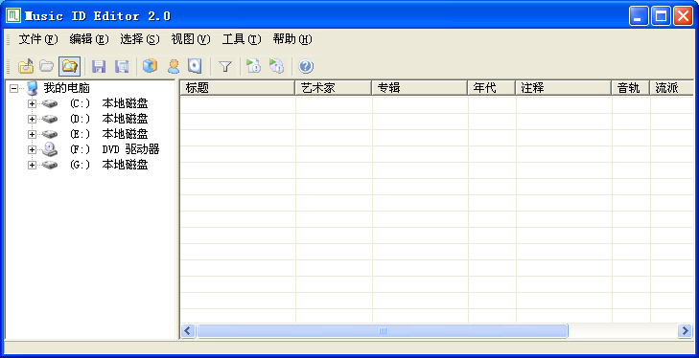Select the (E:) 本地磁盘 tree item
This screenshot has height=358, width=699.
[x=108, y=134]
